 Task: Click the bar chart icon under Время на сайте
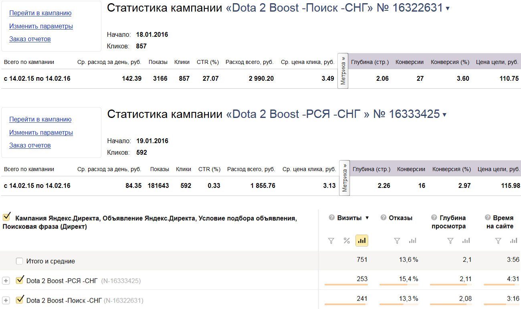pyautogui.click(x=513, y=241)
